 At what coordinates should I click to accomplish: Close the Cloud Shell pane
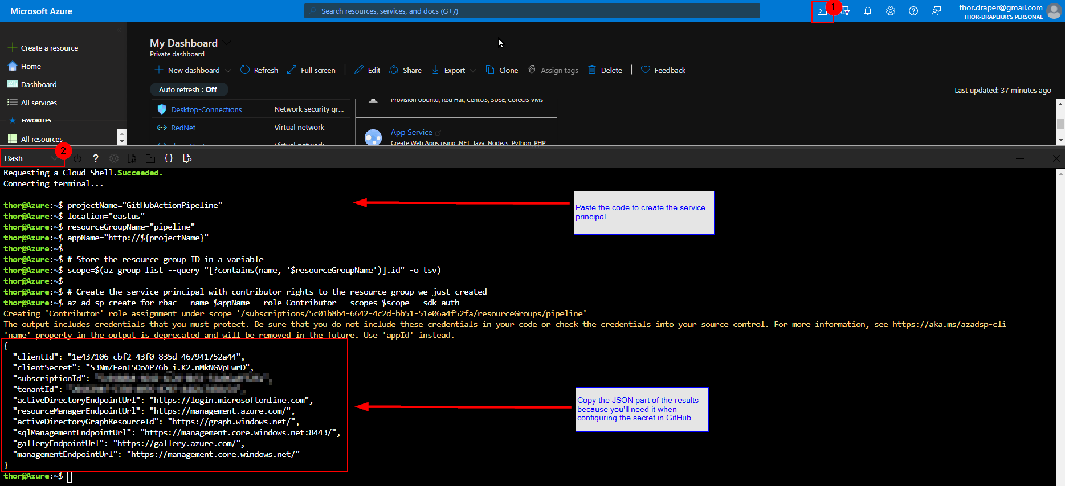1056,158
